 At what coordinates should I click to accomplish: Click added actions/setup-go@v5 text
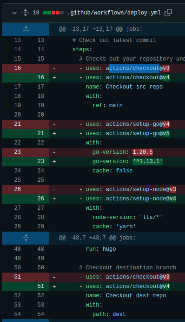(x=138, y=133)
